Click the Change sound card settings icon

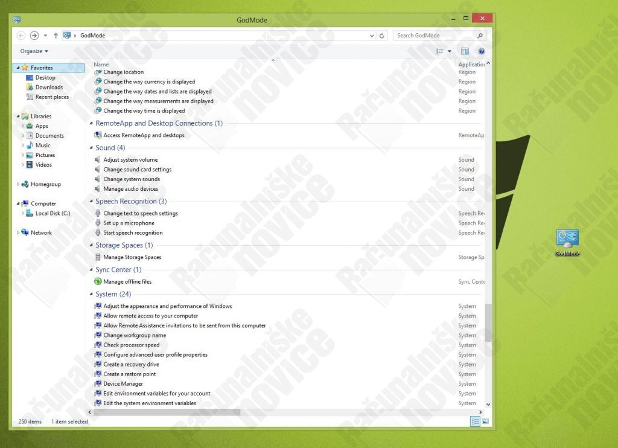[98, 170]
